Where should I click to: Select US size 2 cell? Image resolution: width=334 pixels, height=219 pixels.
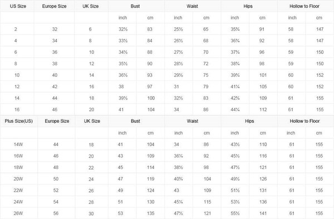16,29
